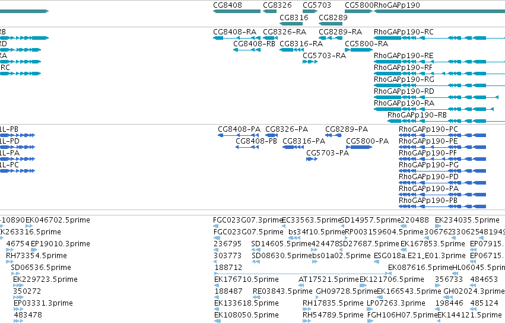Open EST label EP03331.3prime
This screenshot has width=505, height=324.
(43, 304)
